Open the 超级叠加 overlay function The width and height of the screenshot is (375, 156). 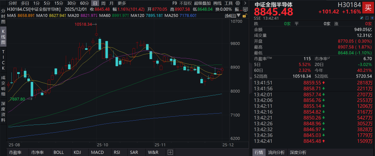tap(202, 4)
